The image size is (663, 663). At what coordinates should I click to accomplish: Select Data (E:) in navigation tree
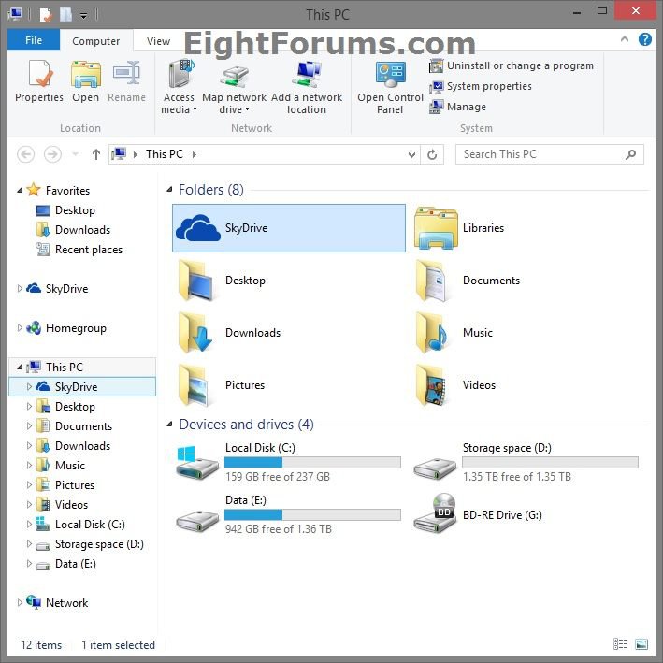point(75,564)
